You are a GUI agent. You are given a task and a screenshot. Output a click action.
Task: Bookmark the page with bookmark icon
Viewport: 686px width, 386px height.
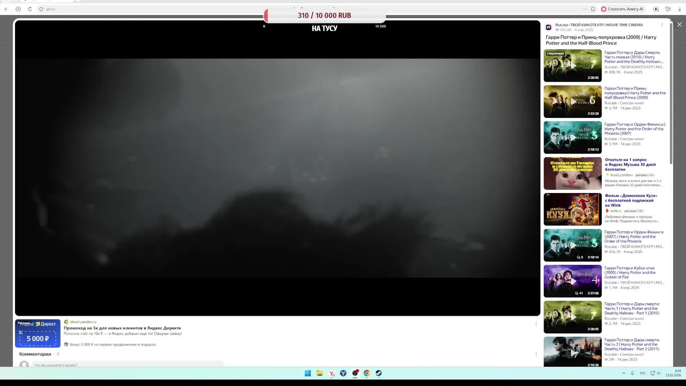point(593,9)
